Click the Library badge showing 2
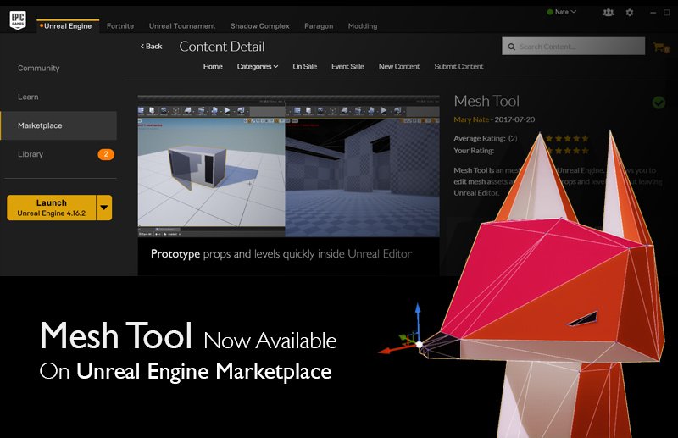The width and height of the screenshot is (678, 438). tap(106, 154)
